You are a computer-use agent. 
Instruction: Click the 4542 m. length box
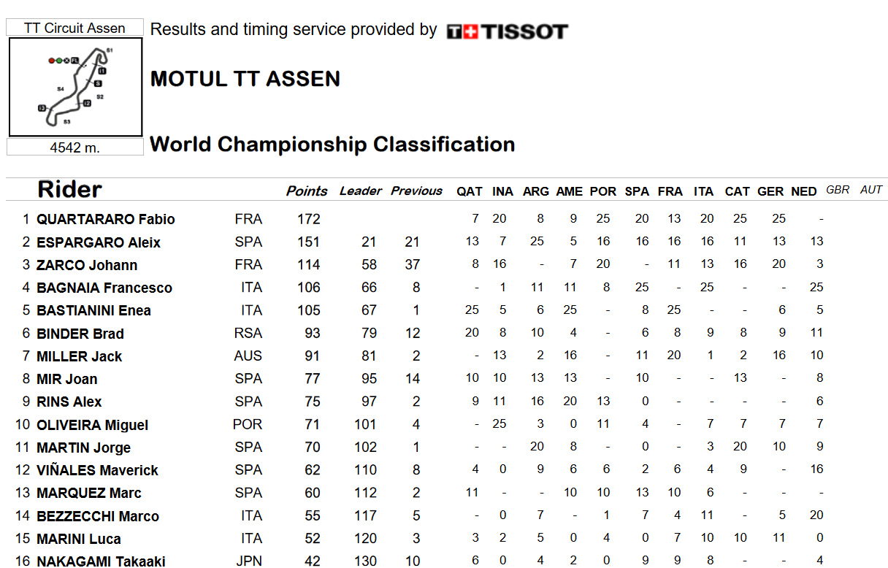click(x=75, y=147)
